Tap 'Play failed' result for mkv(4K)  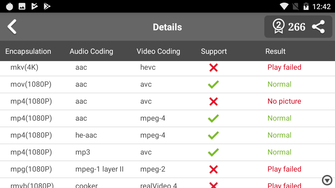284,67
